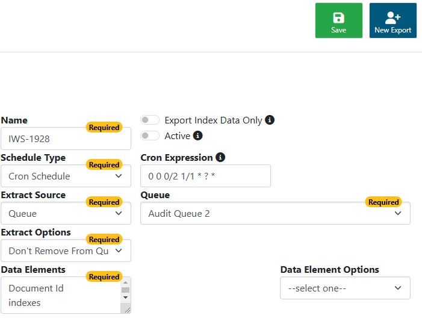The width and height of the screenshot is (422, 321).
Task: Click Data Elements list up arrow
Action: click(x=125, y=282)
